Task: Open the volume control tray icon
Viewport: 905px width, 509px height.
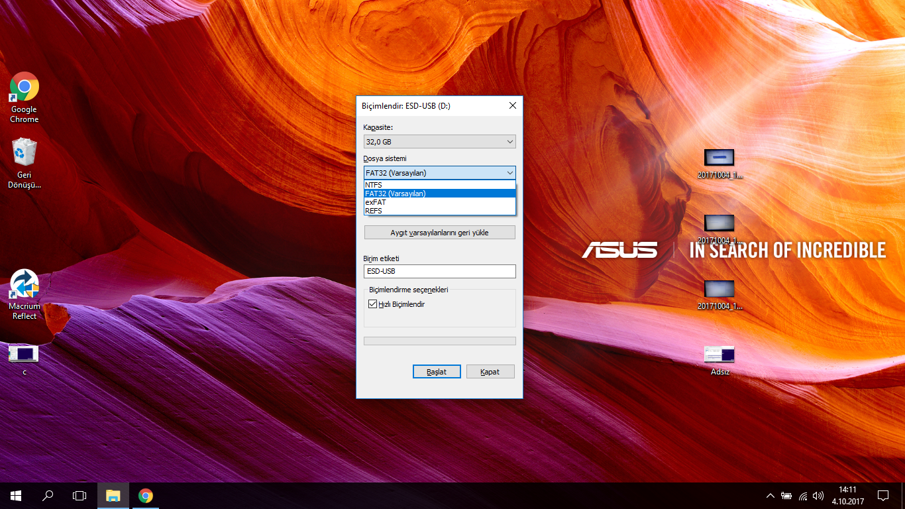Action: pos(818,496)
